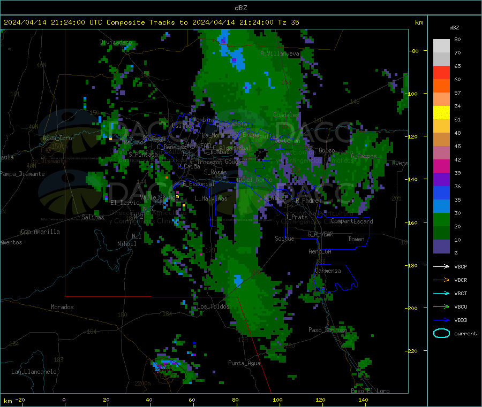The image size is (482, 407).
Task: Click the 'R_Padre' map label
Action: point(307,201)
